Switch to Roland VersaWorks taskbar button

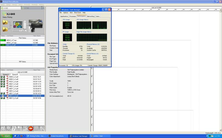point(57,136)
